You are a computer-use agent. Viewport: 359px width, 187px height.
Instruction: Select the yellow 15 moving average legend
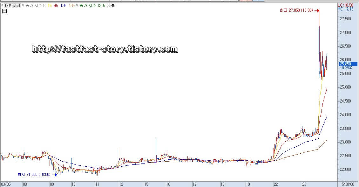(x=50, y=5)
